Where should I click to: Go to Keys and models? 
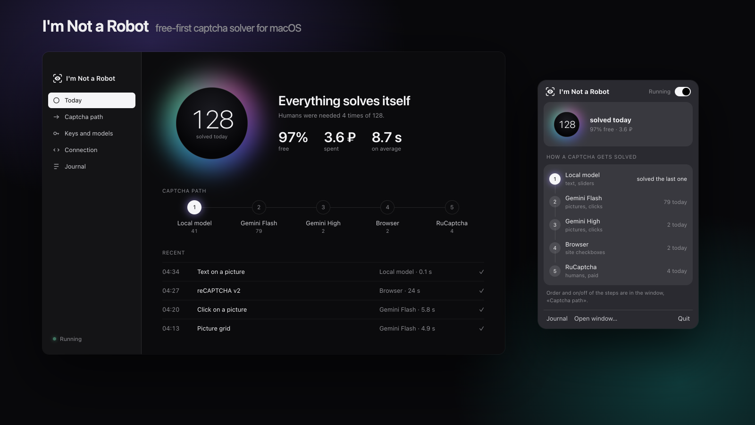92,133
